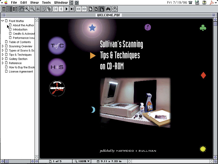The height and width of the screenshot is (164, 218).
Task: Click the 9.11 x 7.33 in page size box
Action: 110,161
